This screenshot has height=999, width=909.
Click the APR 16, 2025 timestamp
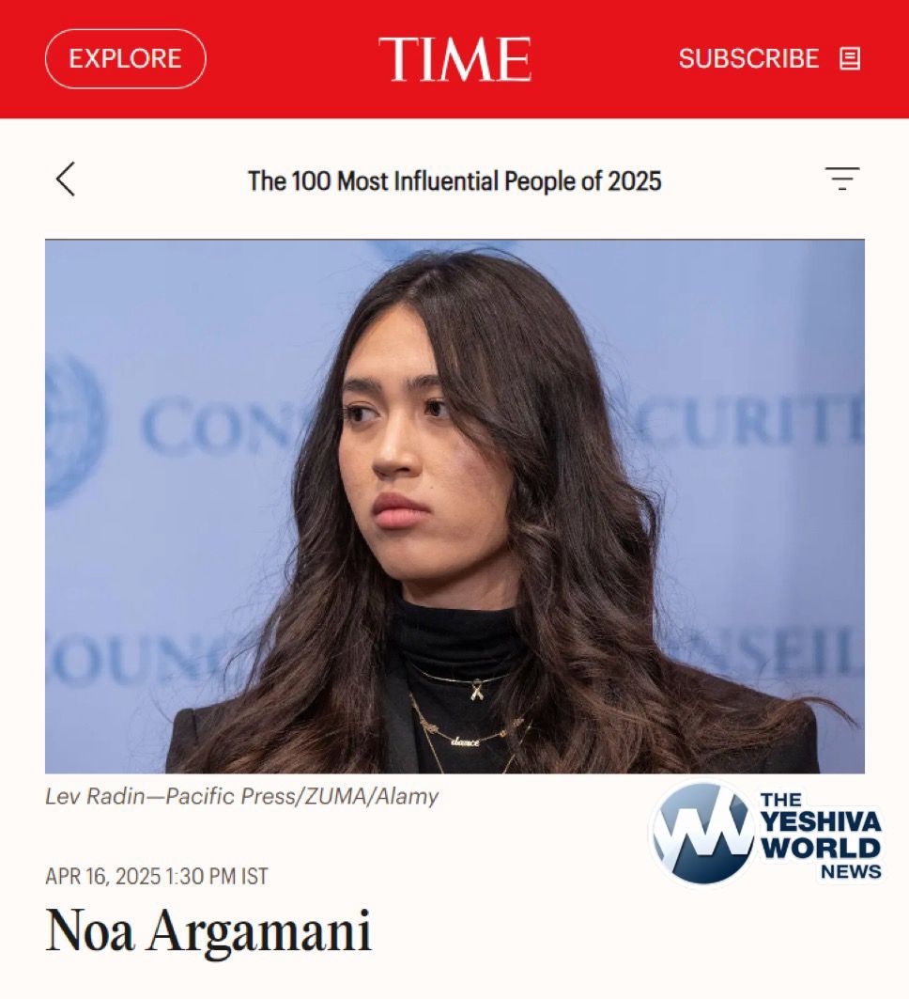click(157, 876)
